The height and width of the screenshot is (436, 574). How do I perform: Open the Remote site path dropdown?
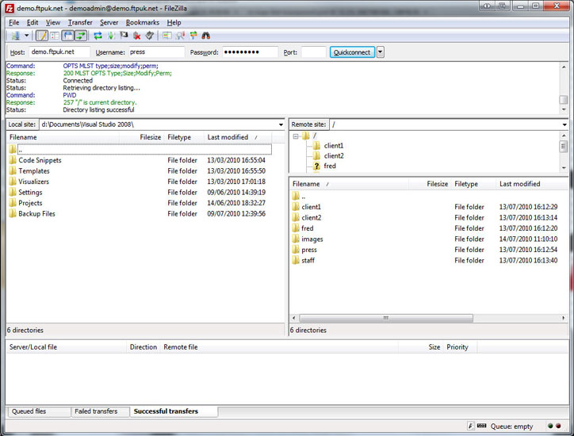[x=564, y=124]
